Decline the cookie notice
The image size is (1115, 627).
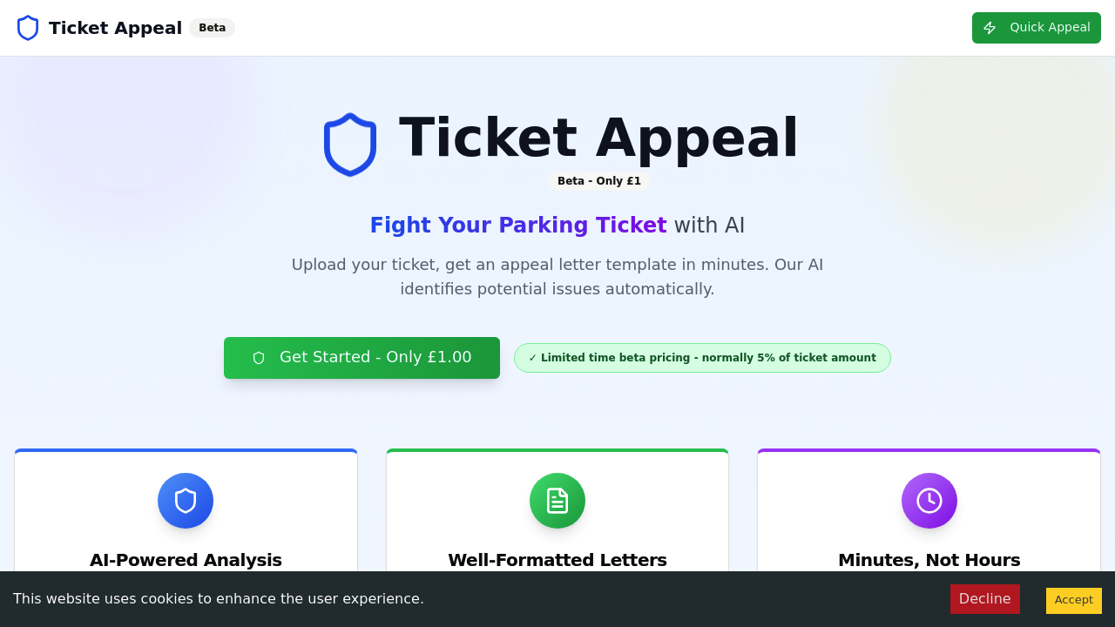[985, 598]
